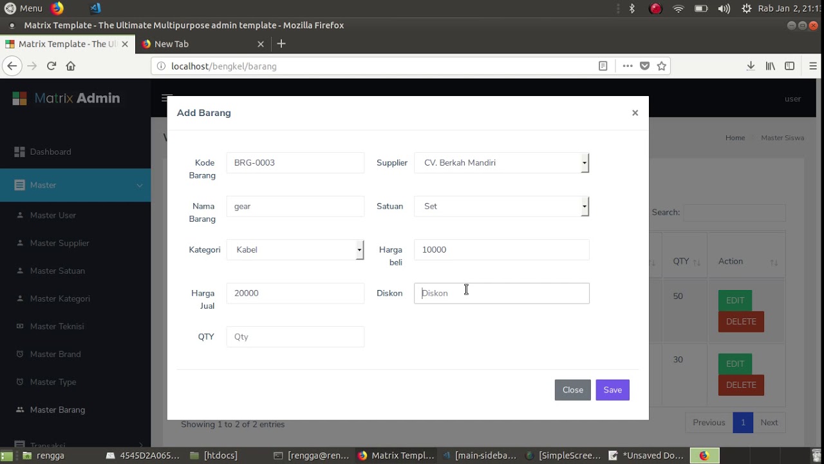
Task: Click the Harga beli field
Action: [501, 249]
